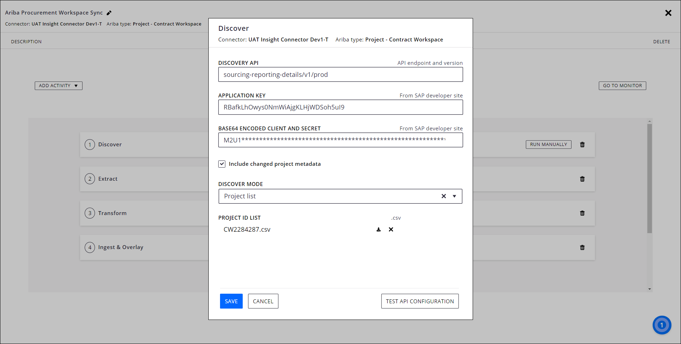The image size is (681, 344).
Task: Clear the Project list selection
Action: [x=444, y=196]
